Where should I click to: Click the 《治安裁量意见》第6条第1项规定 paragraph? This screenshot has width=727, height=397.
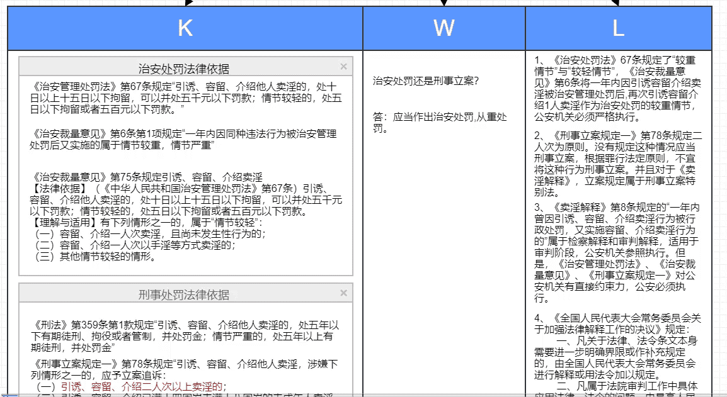point(186,140)
